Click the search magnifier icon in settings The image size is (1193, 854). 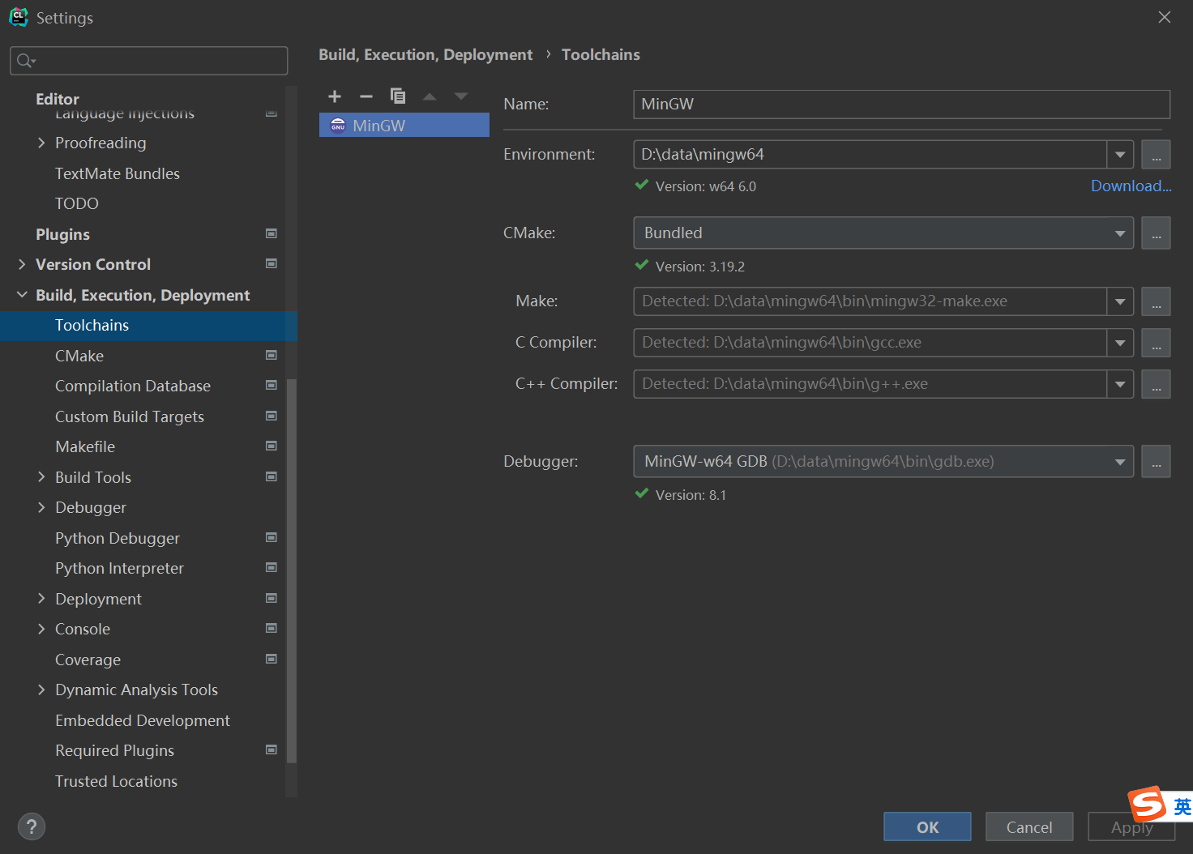point(26,61)
